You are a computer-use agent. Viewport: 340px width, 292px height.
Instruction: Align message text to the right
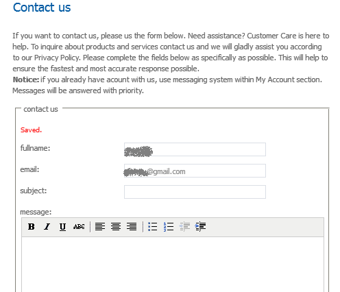[132, 227]
